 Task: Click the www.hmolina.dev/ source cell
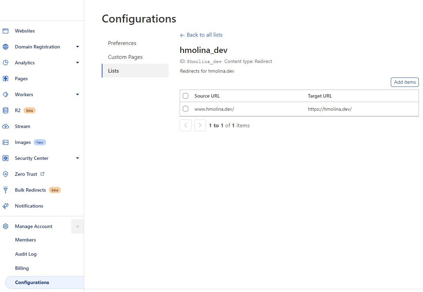coord(214,109)
